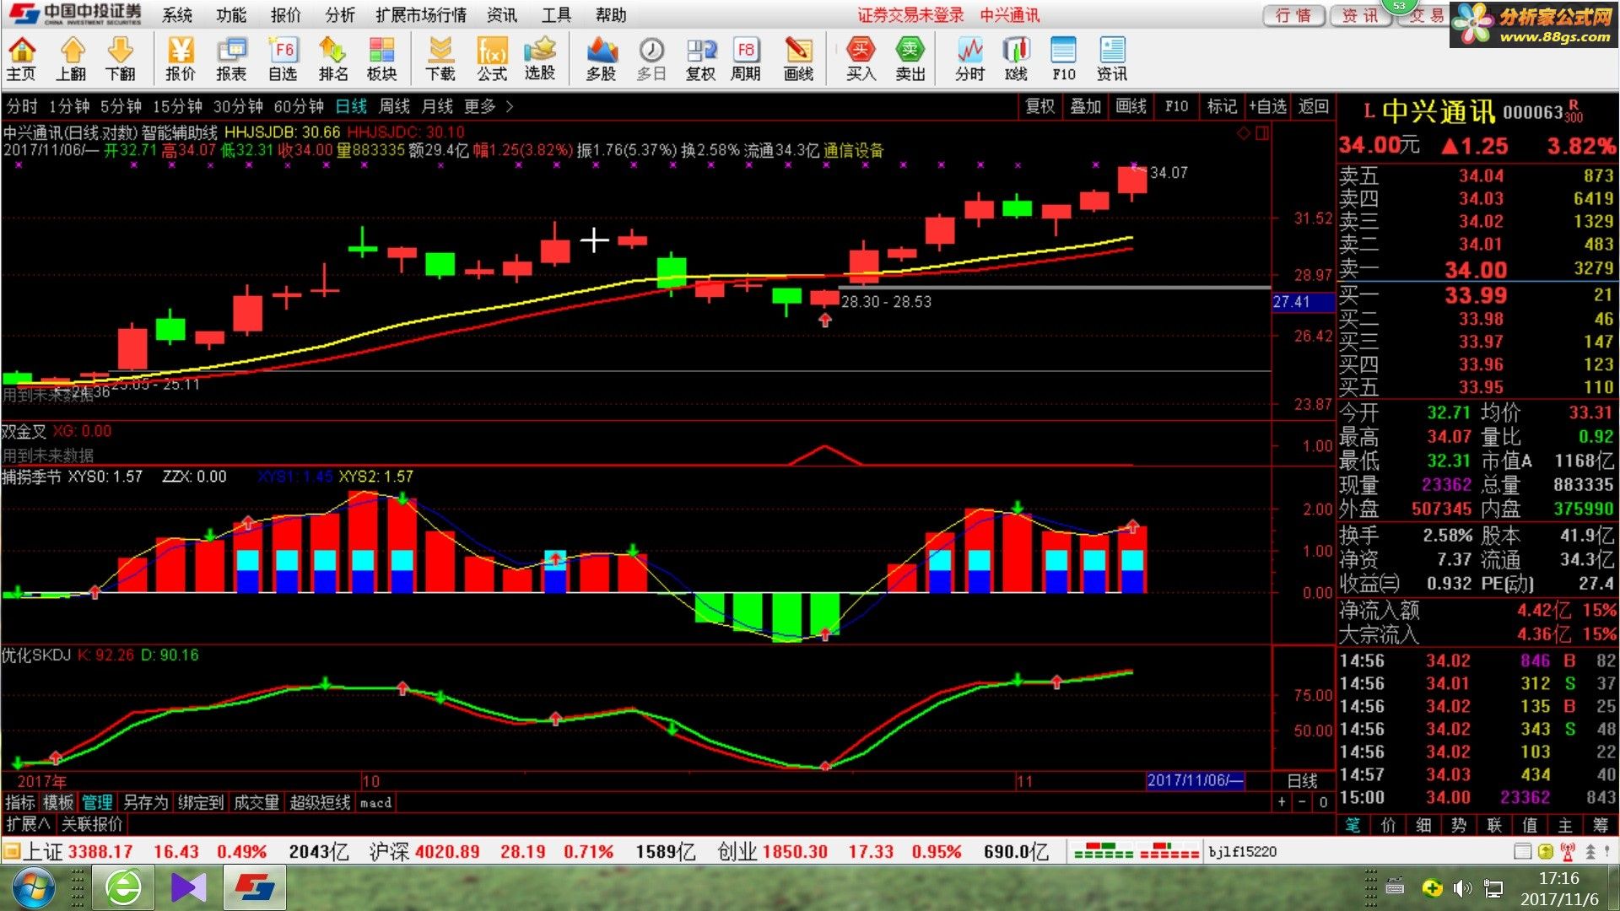Open the F10 company info icon
This screenshot has height=911, width=1620.
1064,60
